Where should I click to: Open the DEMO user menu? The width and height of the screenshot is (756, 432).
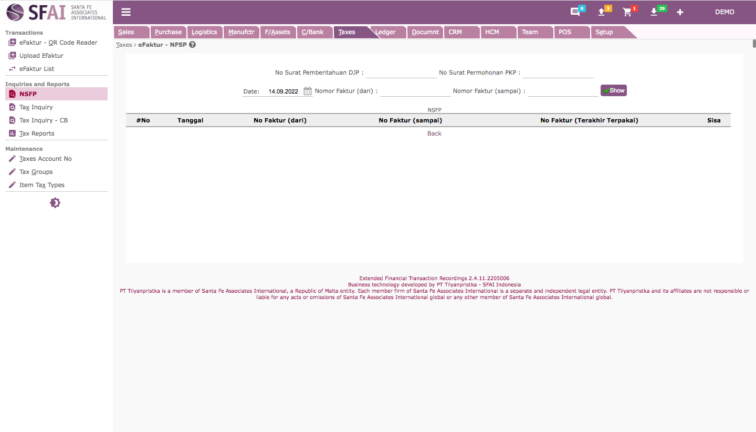click(724, 12)
